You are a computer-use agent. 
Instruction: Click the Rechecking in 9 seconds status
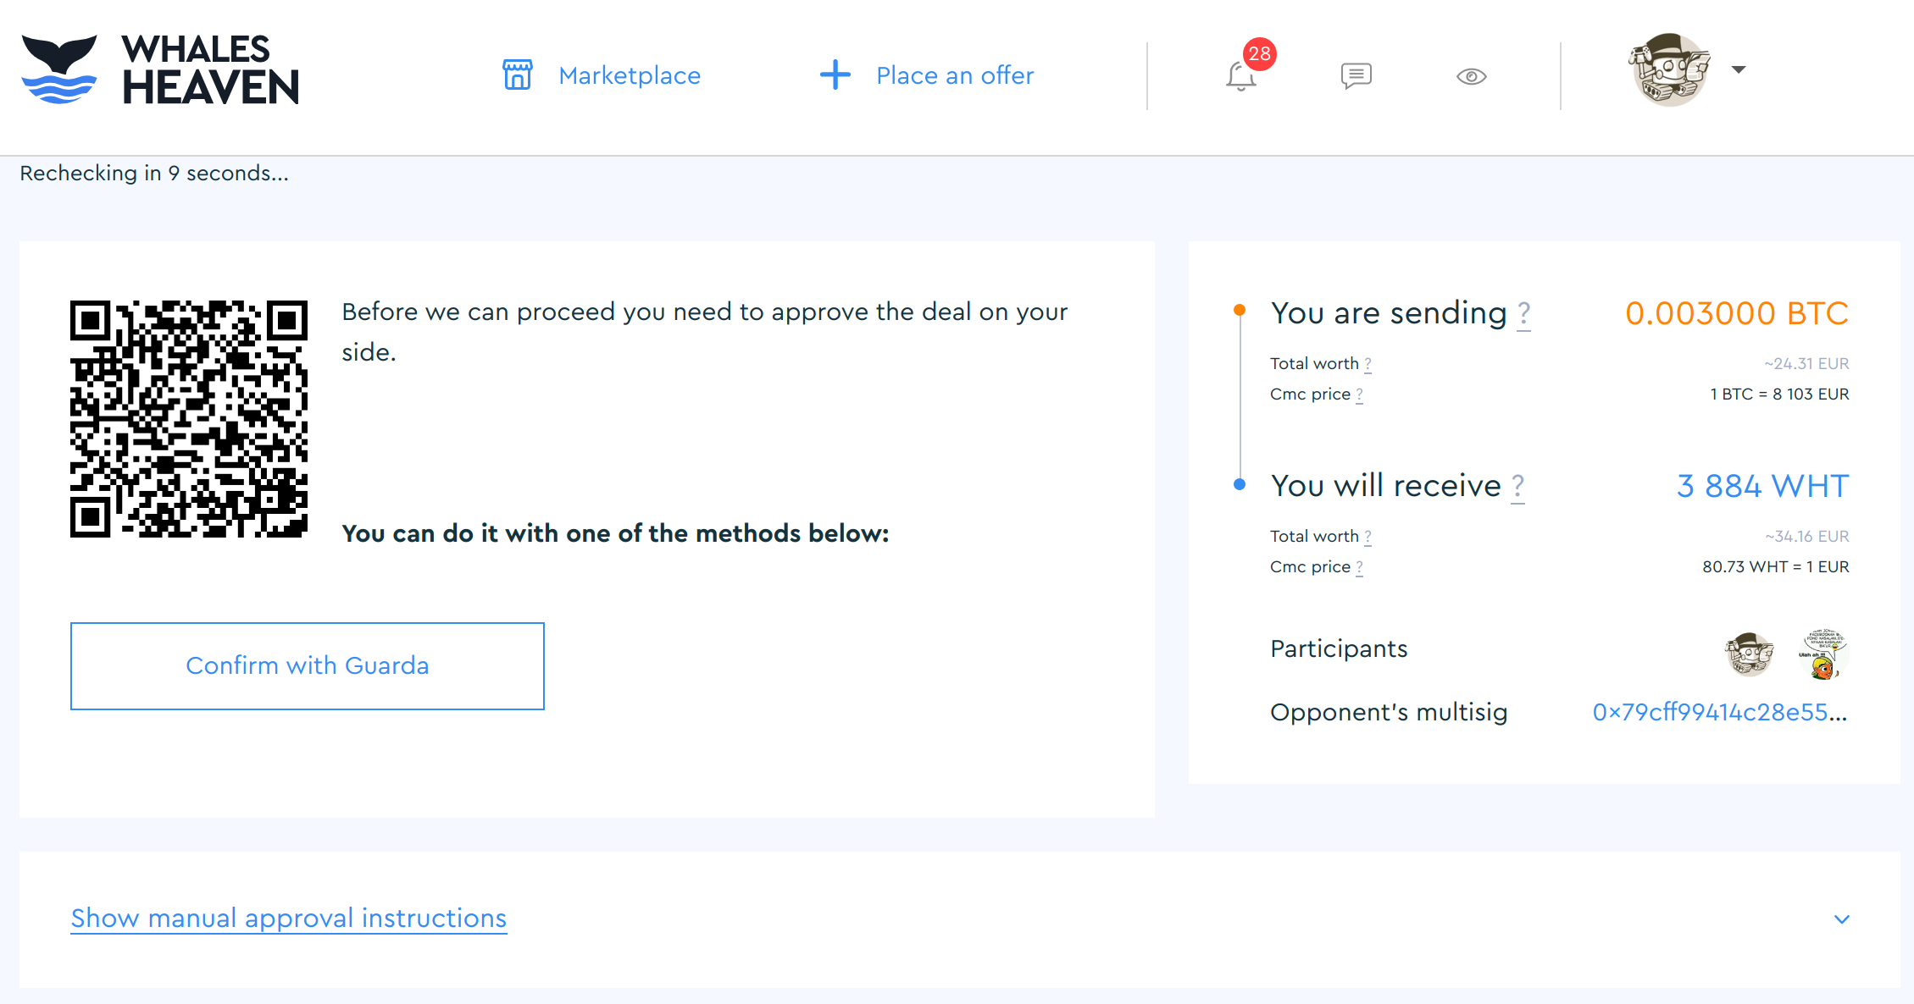[x=154, y=174]
